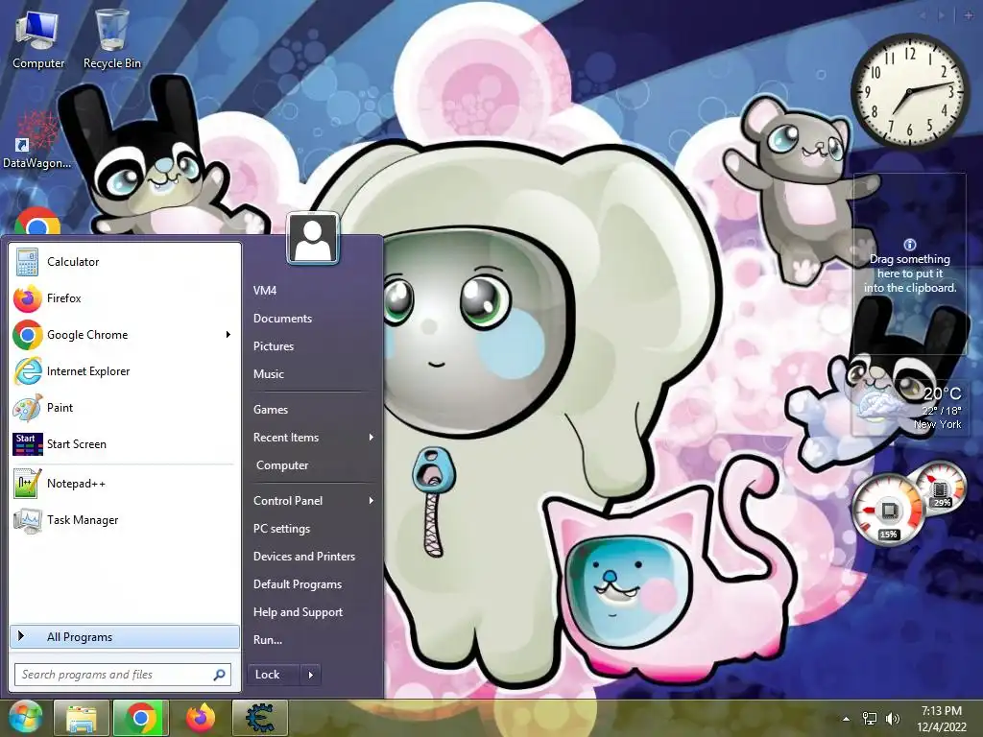Open Computer in Start menu right pane
983x737 pixels.
282,465
